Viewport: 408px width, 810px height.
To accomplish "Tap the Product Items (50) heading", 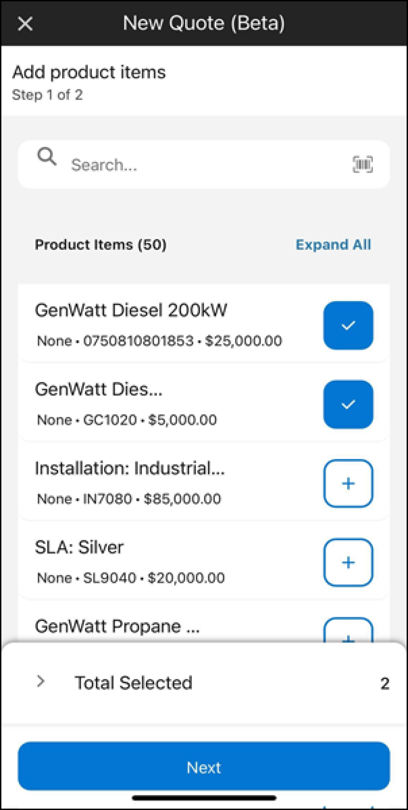I will click(100, 245).
